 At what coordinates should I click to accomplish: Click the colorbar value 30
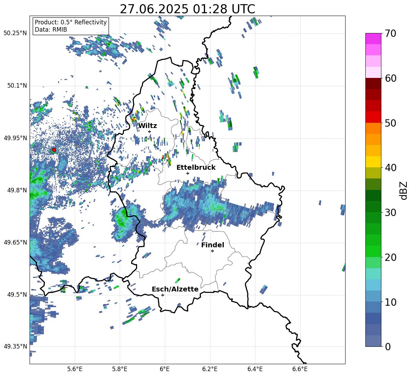click(x=390, y=213)
